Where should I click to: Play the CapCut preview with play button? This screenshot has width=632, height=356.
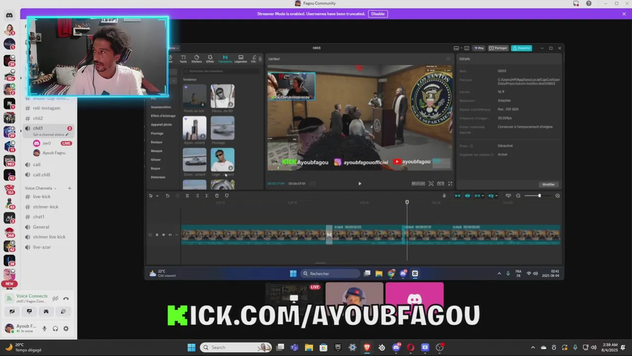tap(359, 183)
